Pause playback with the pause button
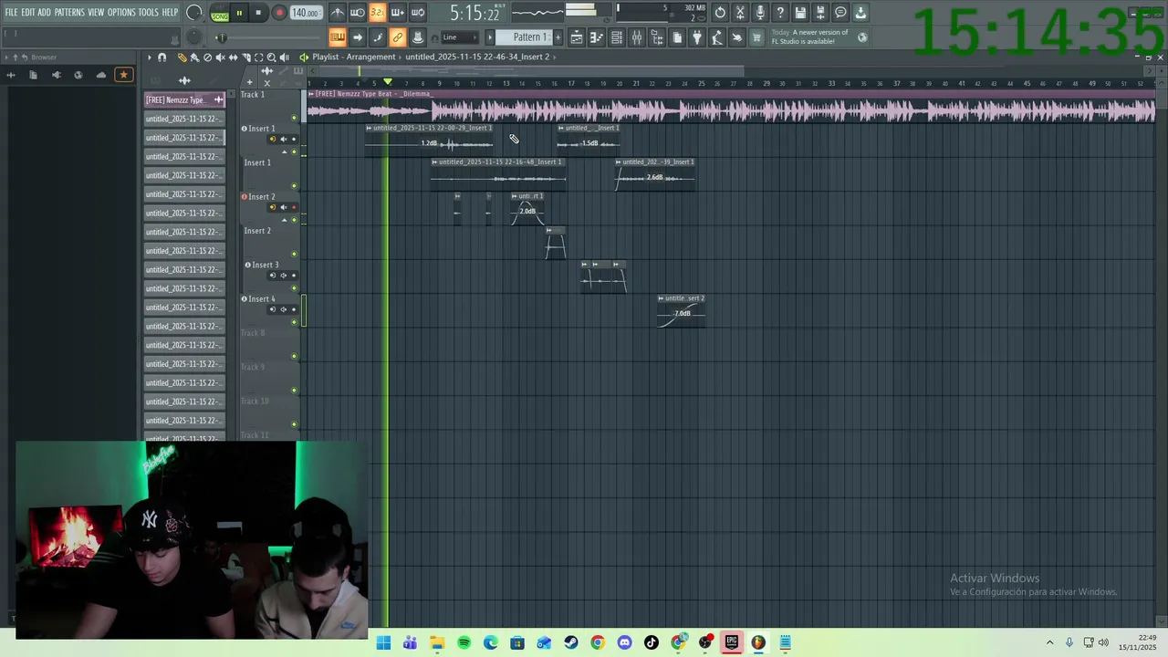The height and width of the screenshot is (657, 1168). [239, 13]
